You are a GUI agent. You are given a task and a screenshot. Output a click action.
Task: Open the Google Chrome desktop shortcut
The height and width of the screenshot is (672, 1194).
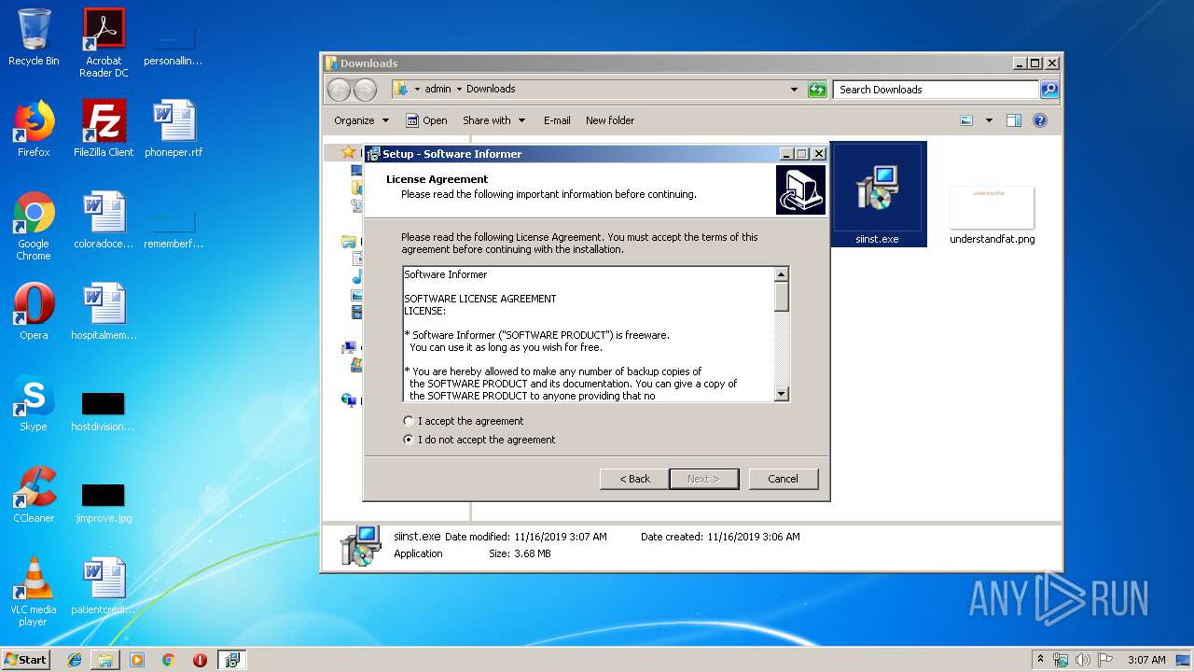tap(34, 226)
